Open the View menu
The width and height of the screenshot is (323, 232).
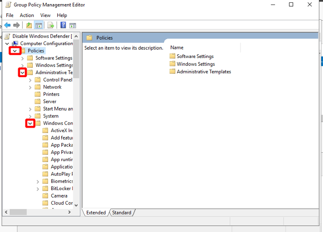[45, 15]
